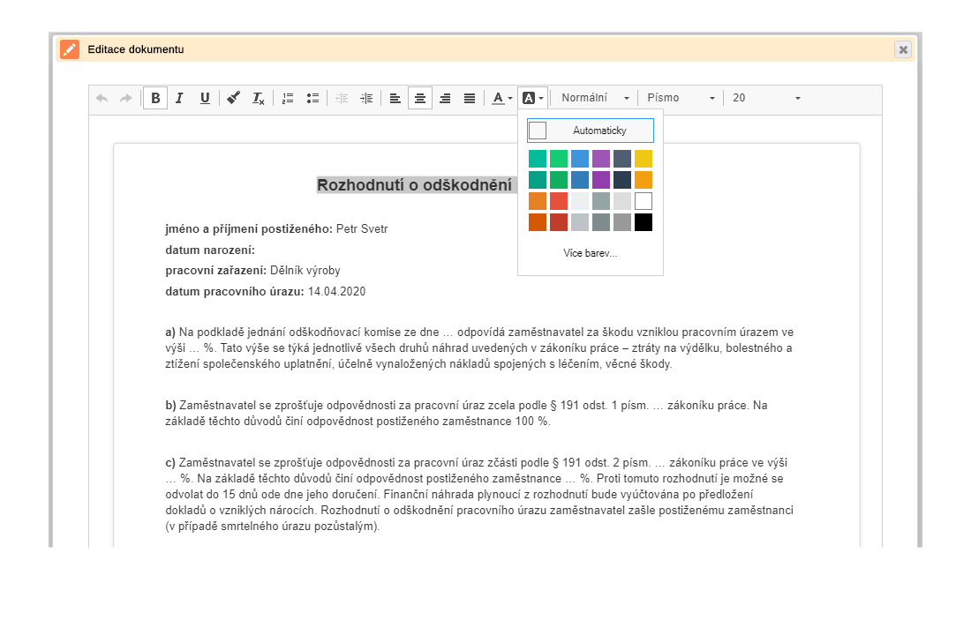Image resolution: width=971 pixels, height=635 pixels.
Task: Pick the yellow color swatch
Action: pos(644,159)
